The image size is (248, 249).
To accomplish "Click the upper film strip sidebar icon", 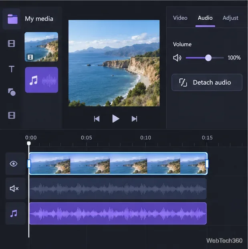I will (12, 43).
